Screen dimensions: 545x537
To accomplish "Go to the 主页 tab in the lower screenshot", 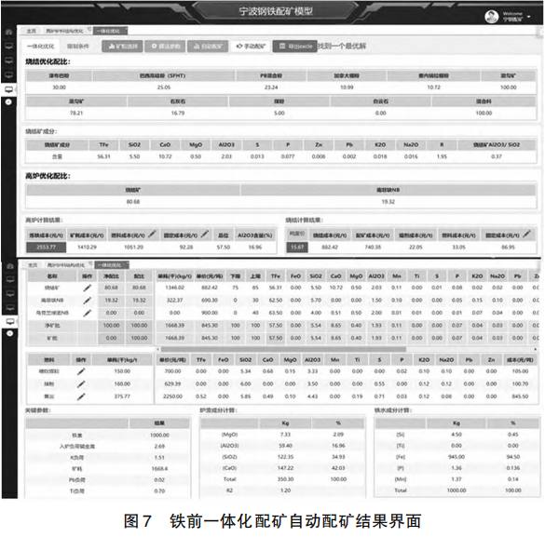I will click(33, 265).
